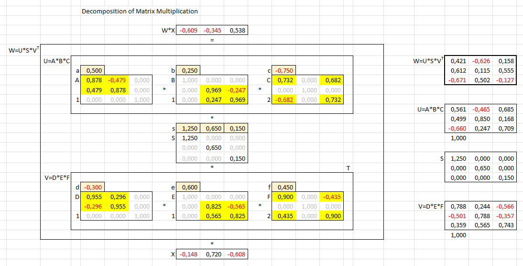The height and width of the screenshot is (266, 523).
Task: Select yellow cell -0,479 in matrix A
Action: click(117, 80)
